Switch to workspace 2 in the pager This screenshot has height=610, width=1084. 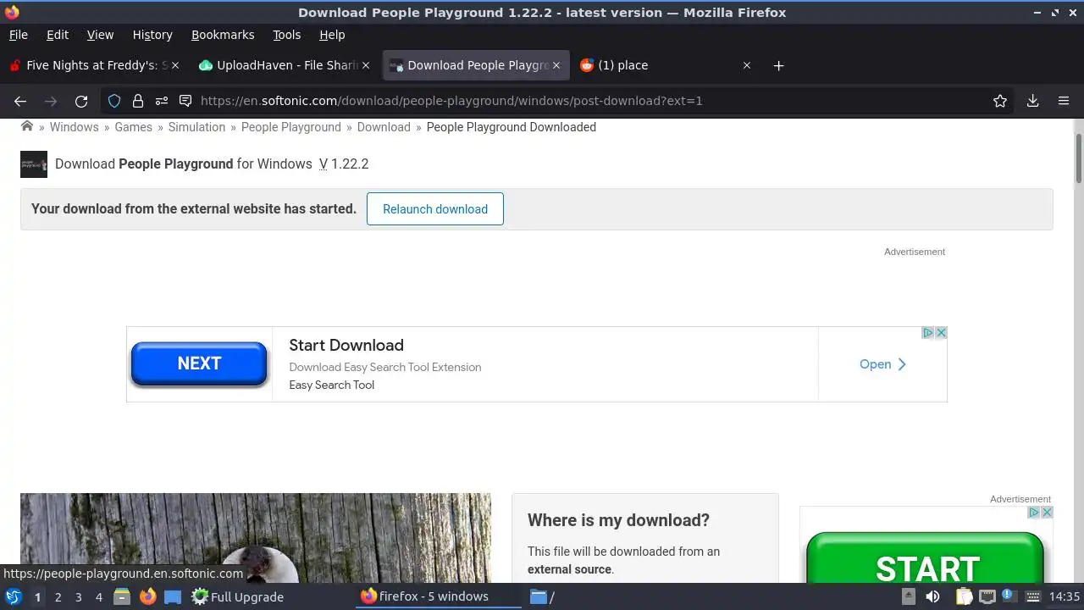(x=58, y=596)
